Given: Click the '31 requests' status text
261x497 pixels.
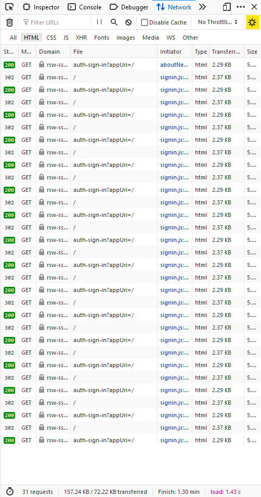Looking at the screenshot, I should (37, 492).
